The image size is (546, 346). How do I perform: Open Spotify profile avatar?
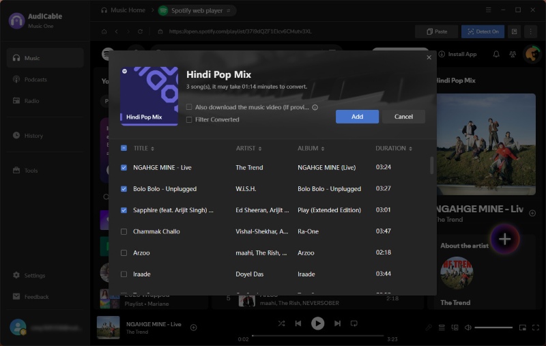(532, 54)
